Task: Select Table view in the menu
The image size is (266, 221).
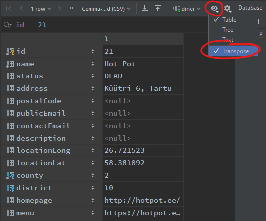Action: pyautogui.click(x=233, y=20)
